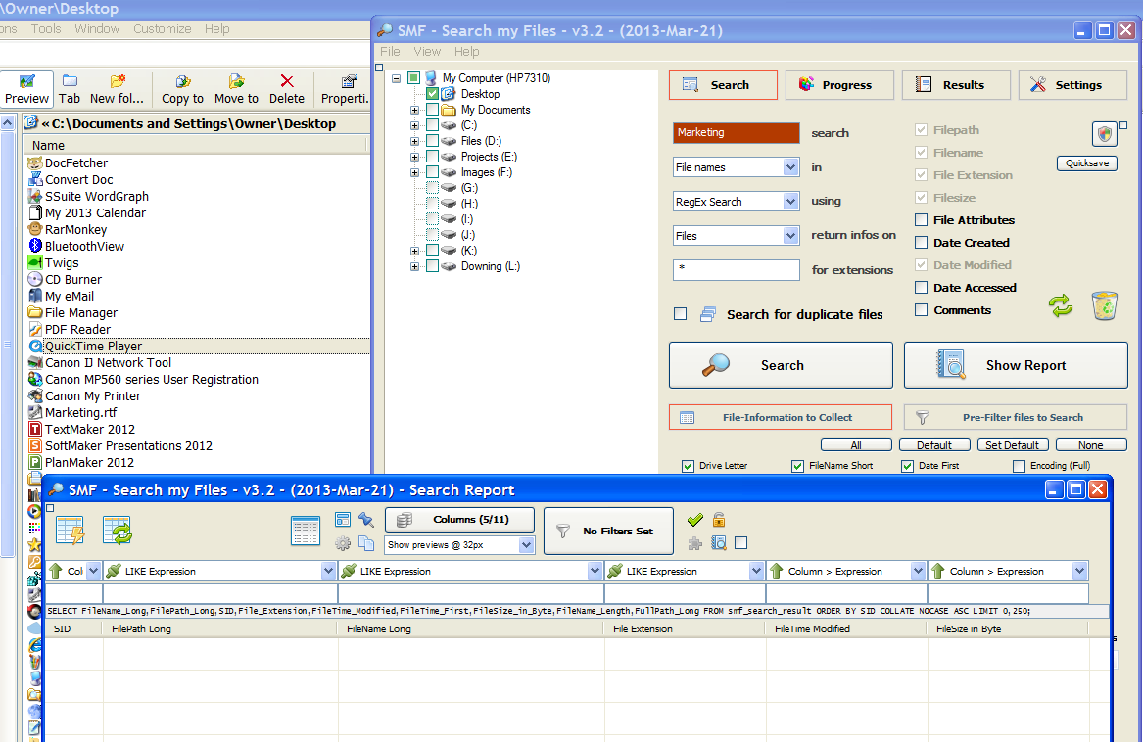Open the Pre-Filter files to Search panel
Screen dimensions: 1143x742
pyautogui.click(x=1016, y=418)
